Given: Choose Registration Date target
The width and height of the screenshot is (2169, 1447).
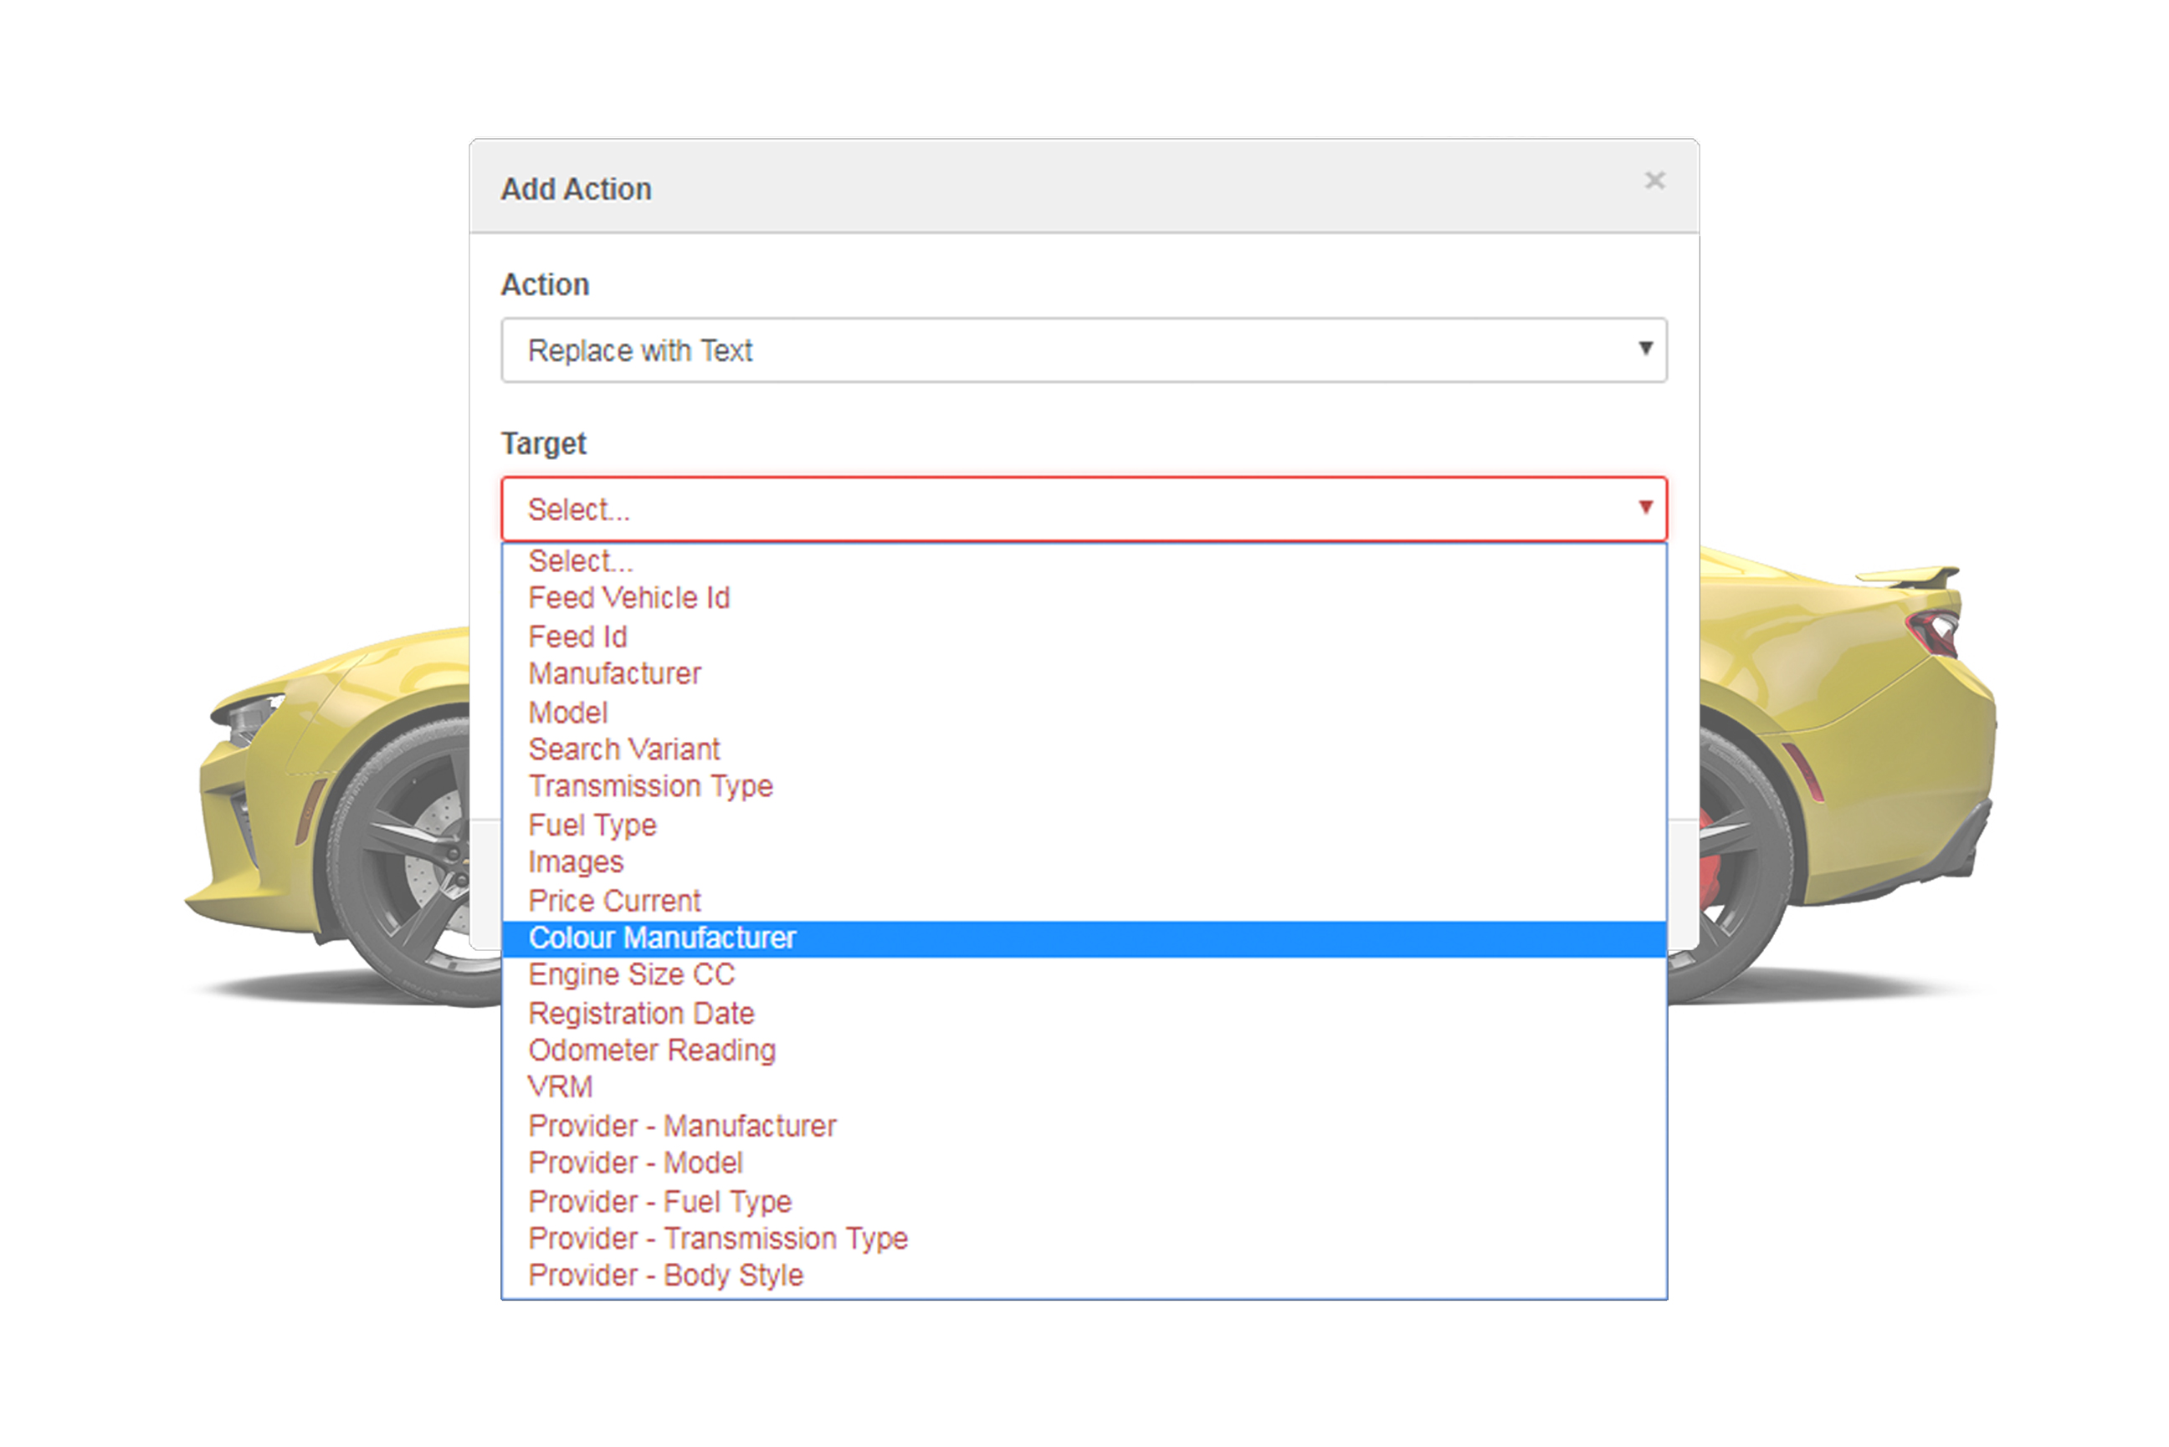Looking at the screenshot, I should 1084,1013.
